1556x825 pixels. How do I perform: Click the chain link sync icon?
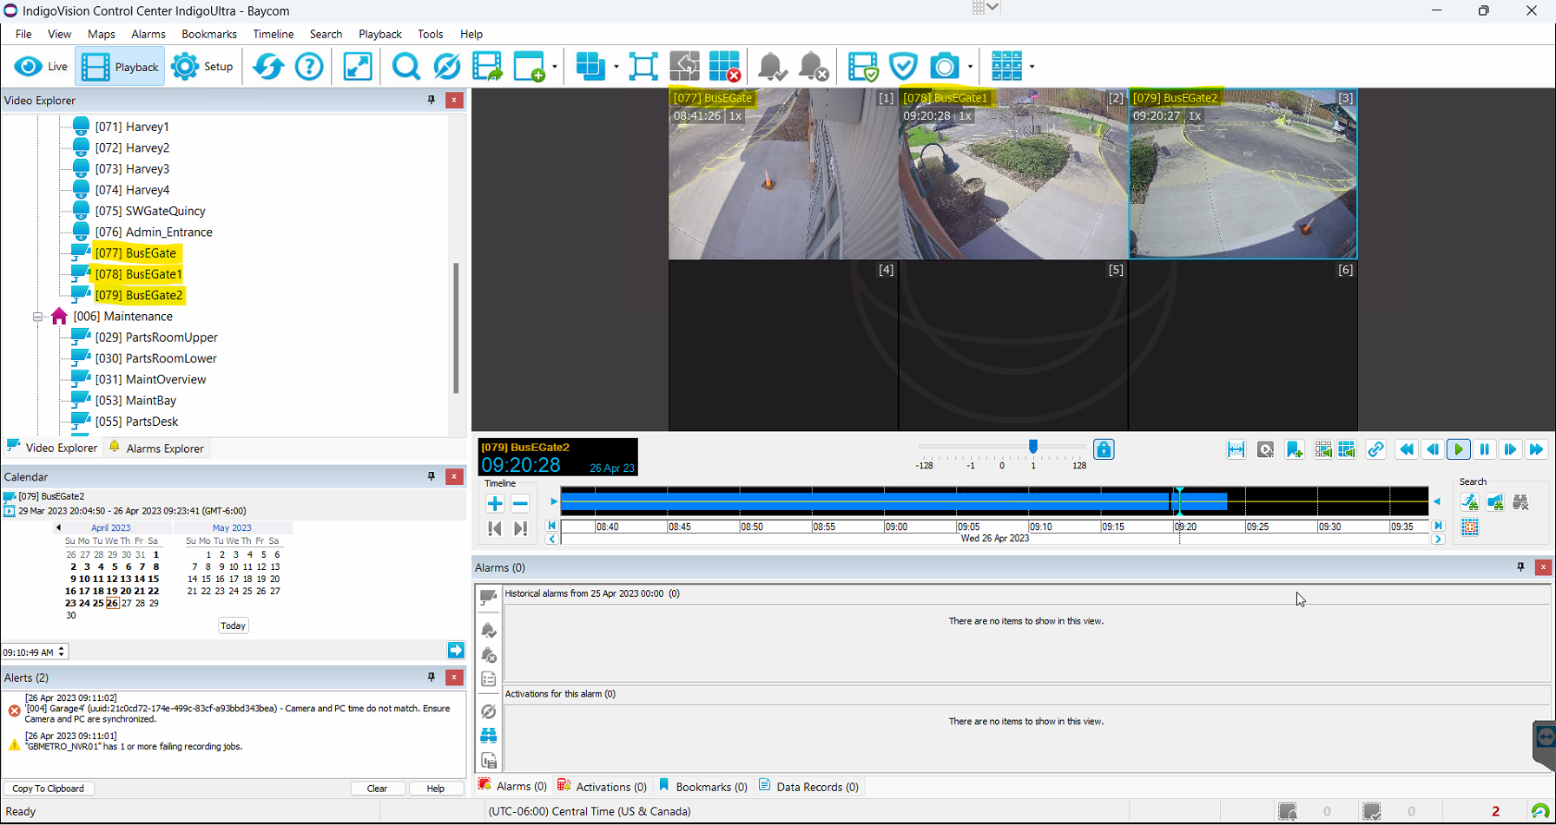coord(1375,449)
